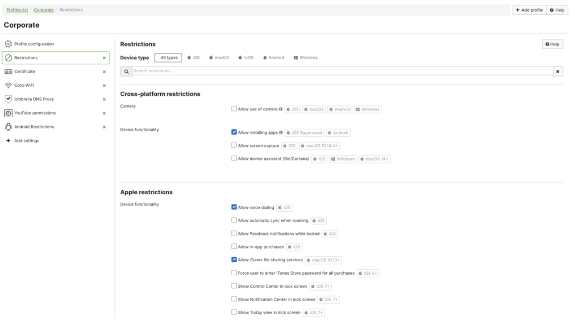Click the Profile configuration gear icon
The width and height of the screenshot is (575, 335).
8,44
